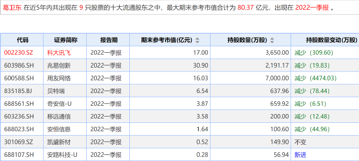
Task: Click 减少 (309.60) change for 科大讯飞
Action: (x=314, y=53)
